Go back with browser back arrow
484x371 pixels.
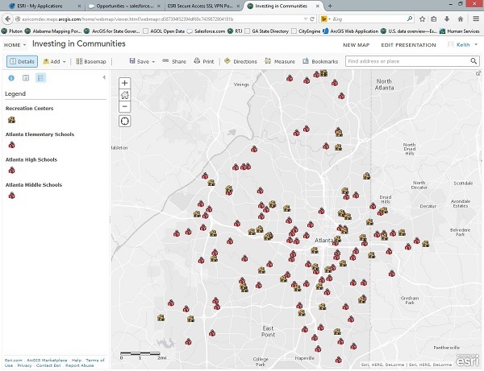point(8,19)
